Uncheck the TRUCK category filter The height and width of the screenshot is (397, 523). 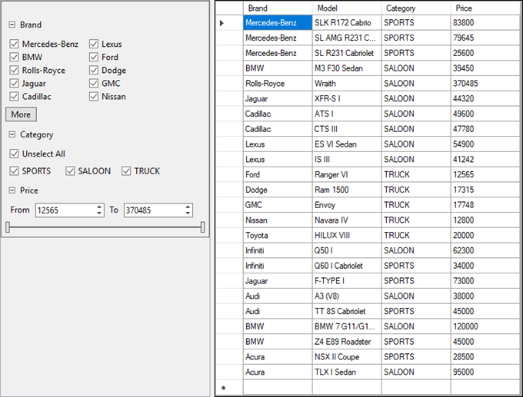(126, 171)
